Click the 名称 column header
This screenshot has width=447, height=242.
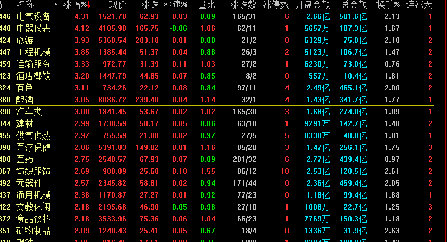click(25, 5)
